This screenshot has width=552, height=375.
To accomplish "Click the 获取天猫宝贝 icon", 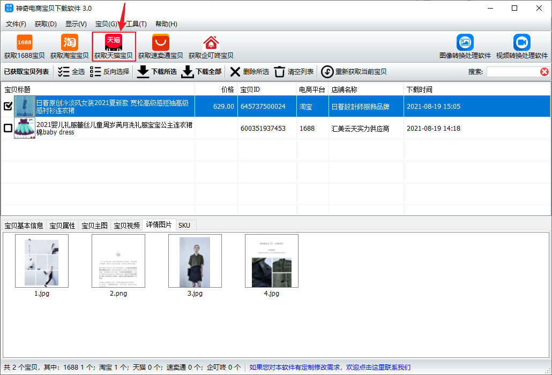I will (x=114, y=47).
